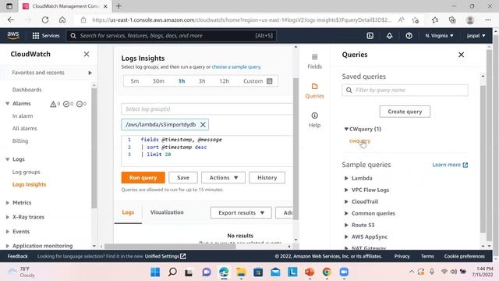Open the browser settings ellipsis menu
The width and height of the screenshot is (499, 281).
488,20
